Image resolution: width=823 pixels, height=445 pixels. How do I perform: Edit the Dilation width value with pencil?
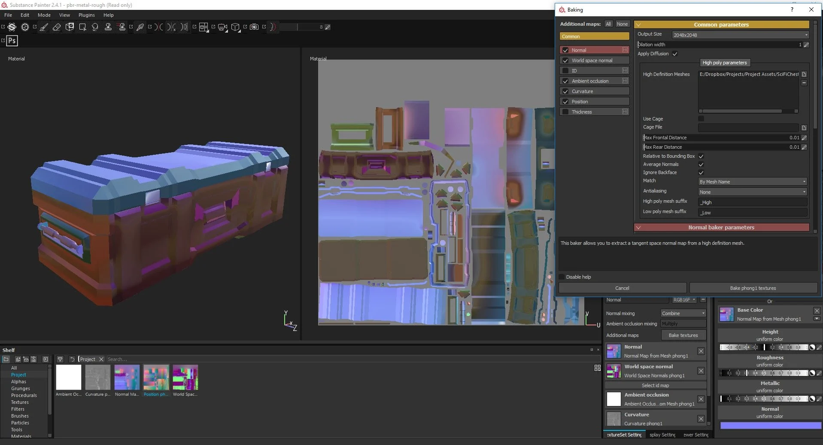(x=806, y=45)
